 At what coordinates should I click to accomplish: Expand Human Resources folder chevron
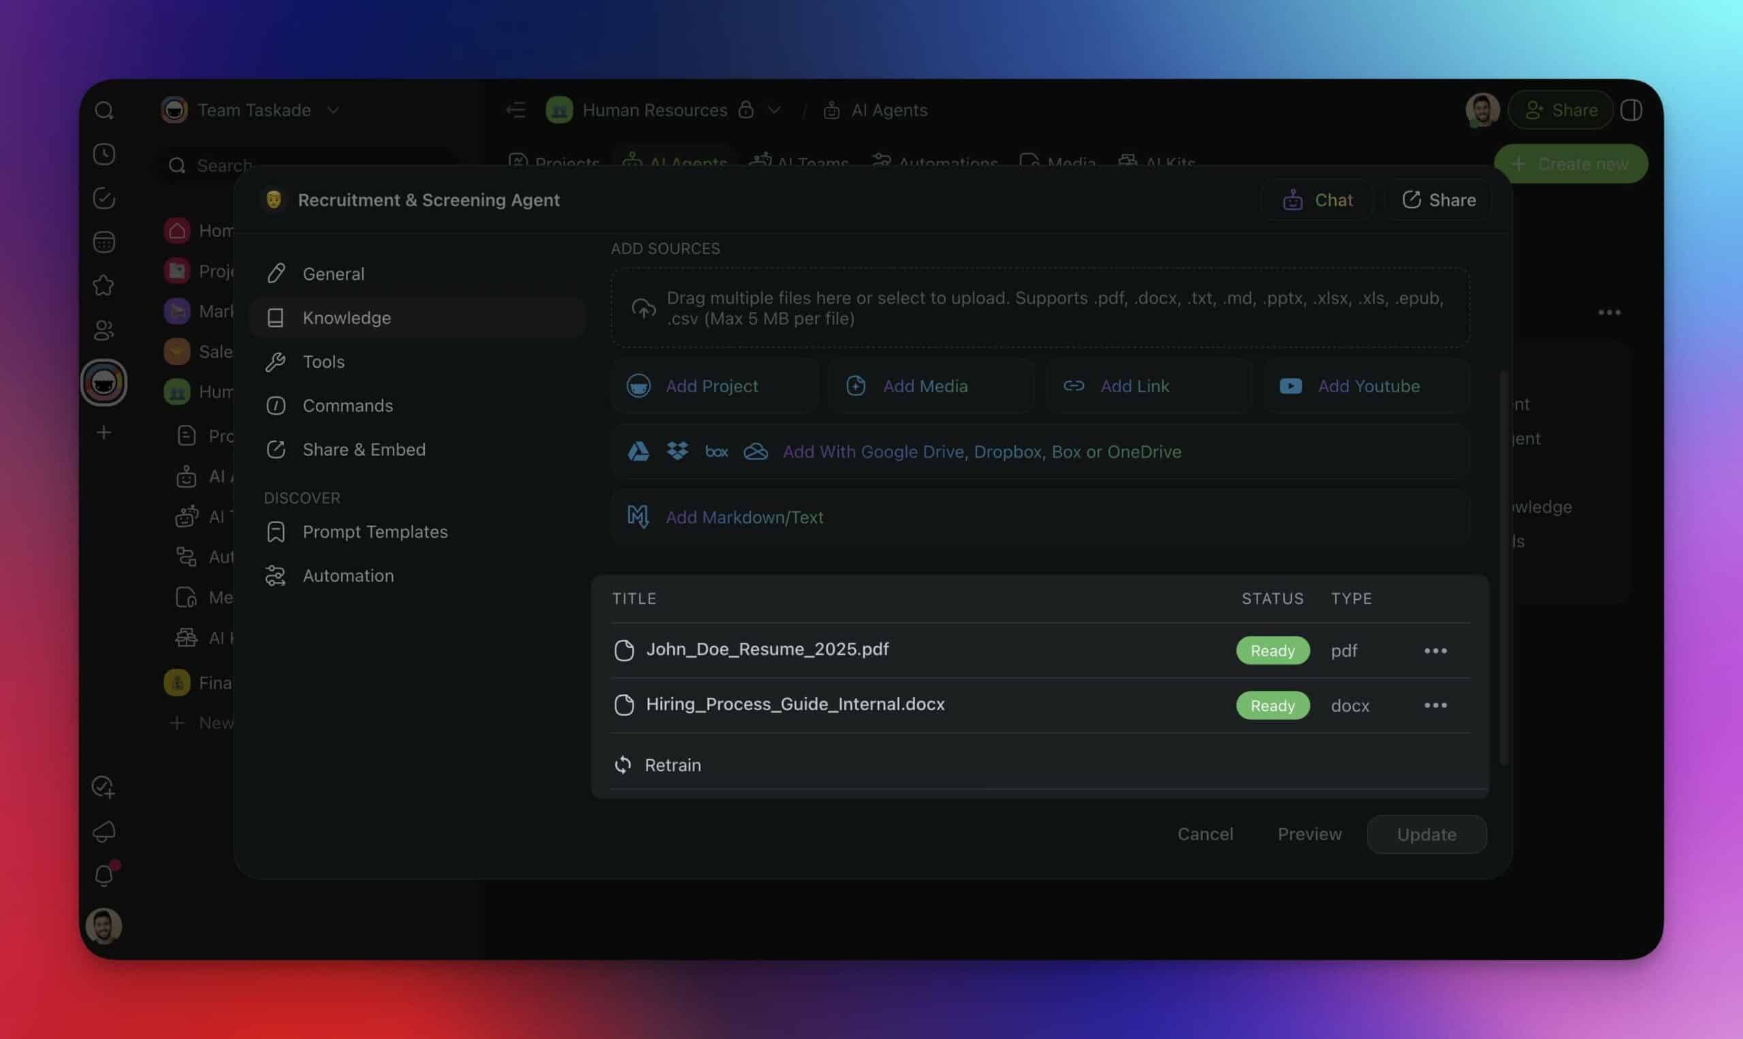[774, 110]
